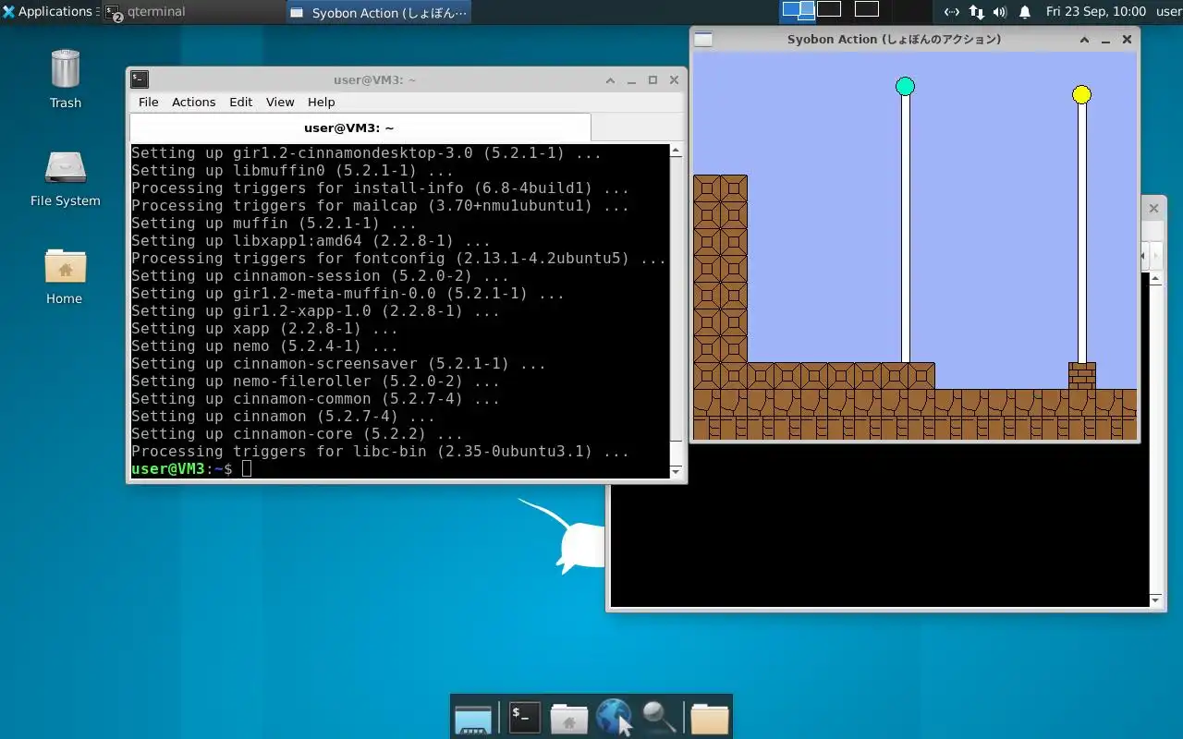Viewport: 1183px width, 739px height.
Task: Click 'Setting up cinnamon-screensaver' line
Action: click(338, 364)
